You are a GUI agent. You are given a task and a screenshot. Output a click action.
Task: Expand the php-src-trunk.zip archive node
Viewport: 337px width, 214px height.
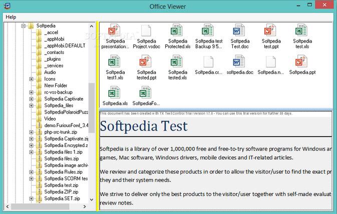(32, 132)
